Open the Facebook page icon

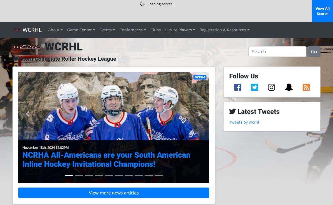pyautogui.click(x=238, y=87)
